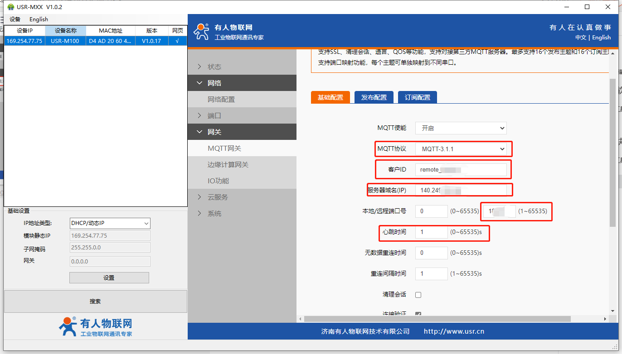
Task: Click the USR-M100 device name cell
Action: tap(65, 41)
